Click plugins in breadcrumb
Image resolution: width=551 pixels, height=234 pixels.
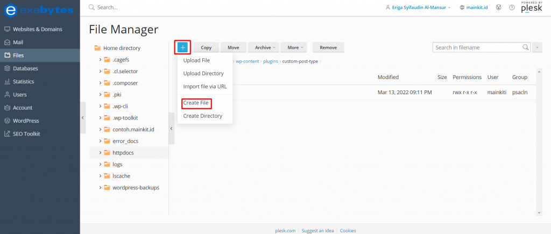pos(271,61)
